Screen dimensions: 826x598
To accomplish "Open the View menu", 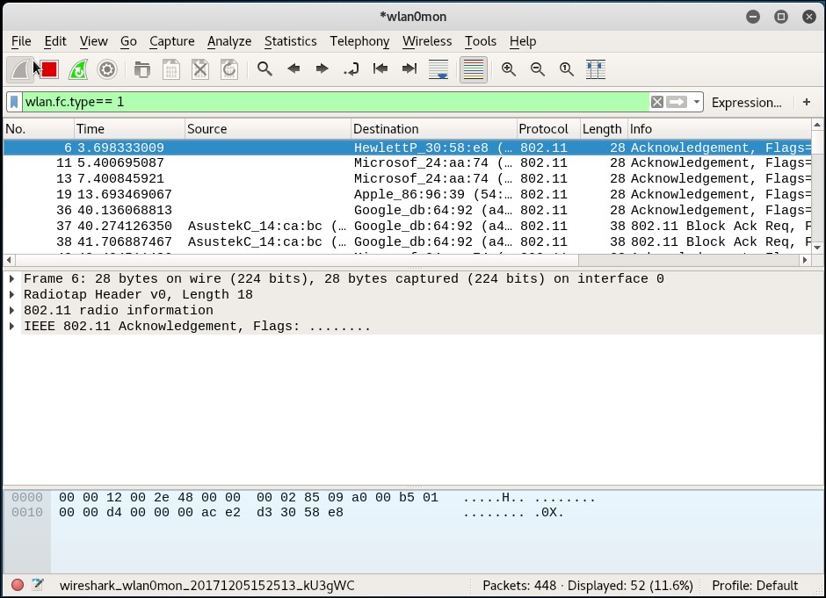I will pos(94,41).
